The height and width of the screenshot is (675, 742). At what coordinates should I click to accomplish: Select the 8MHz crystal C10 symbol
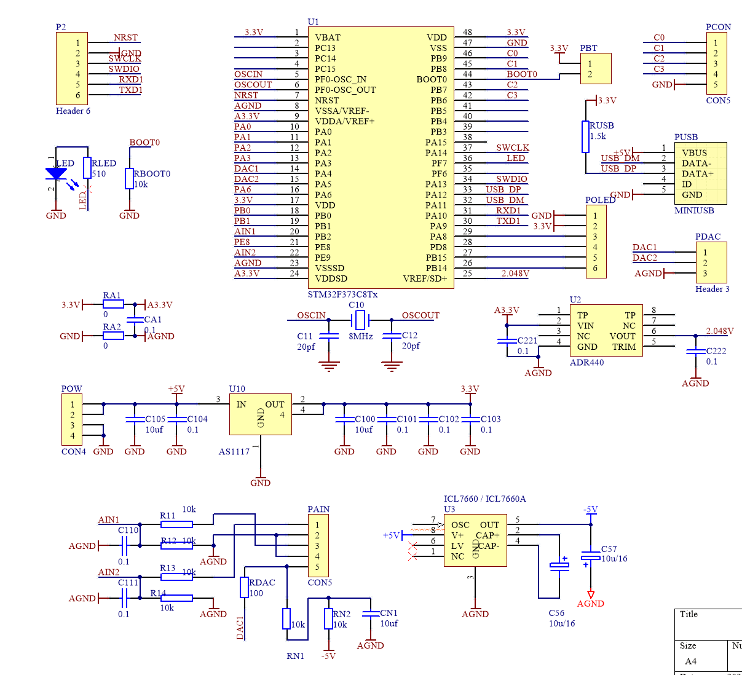pyautogui.click(x=360, y=320)
